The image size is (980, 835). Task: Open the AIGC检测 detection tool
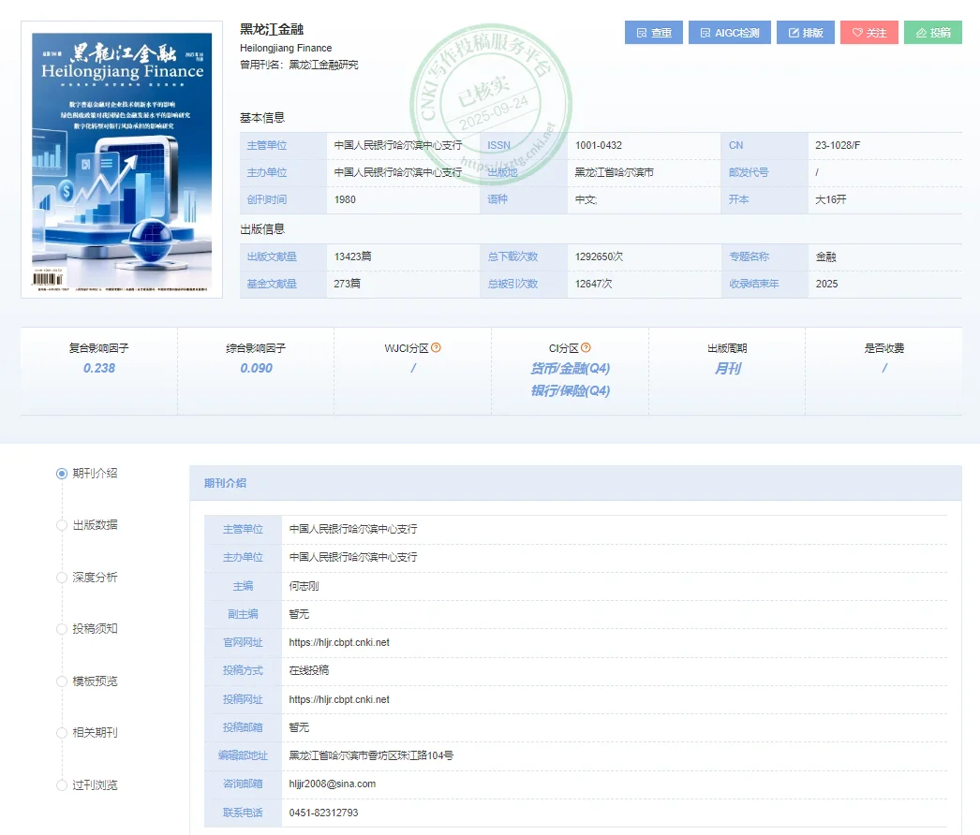pos(729,32)
